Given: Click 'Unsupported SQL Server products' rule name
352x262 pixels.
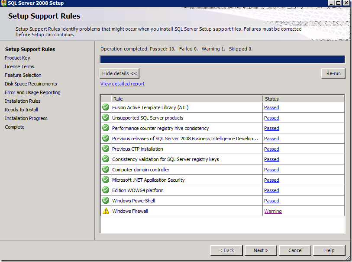Looking at the screenshot, I should click(148, 118).
